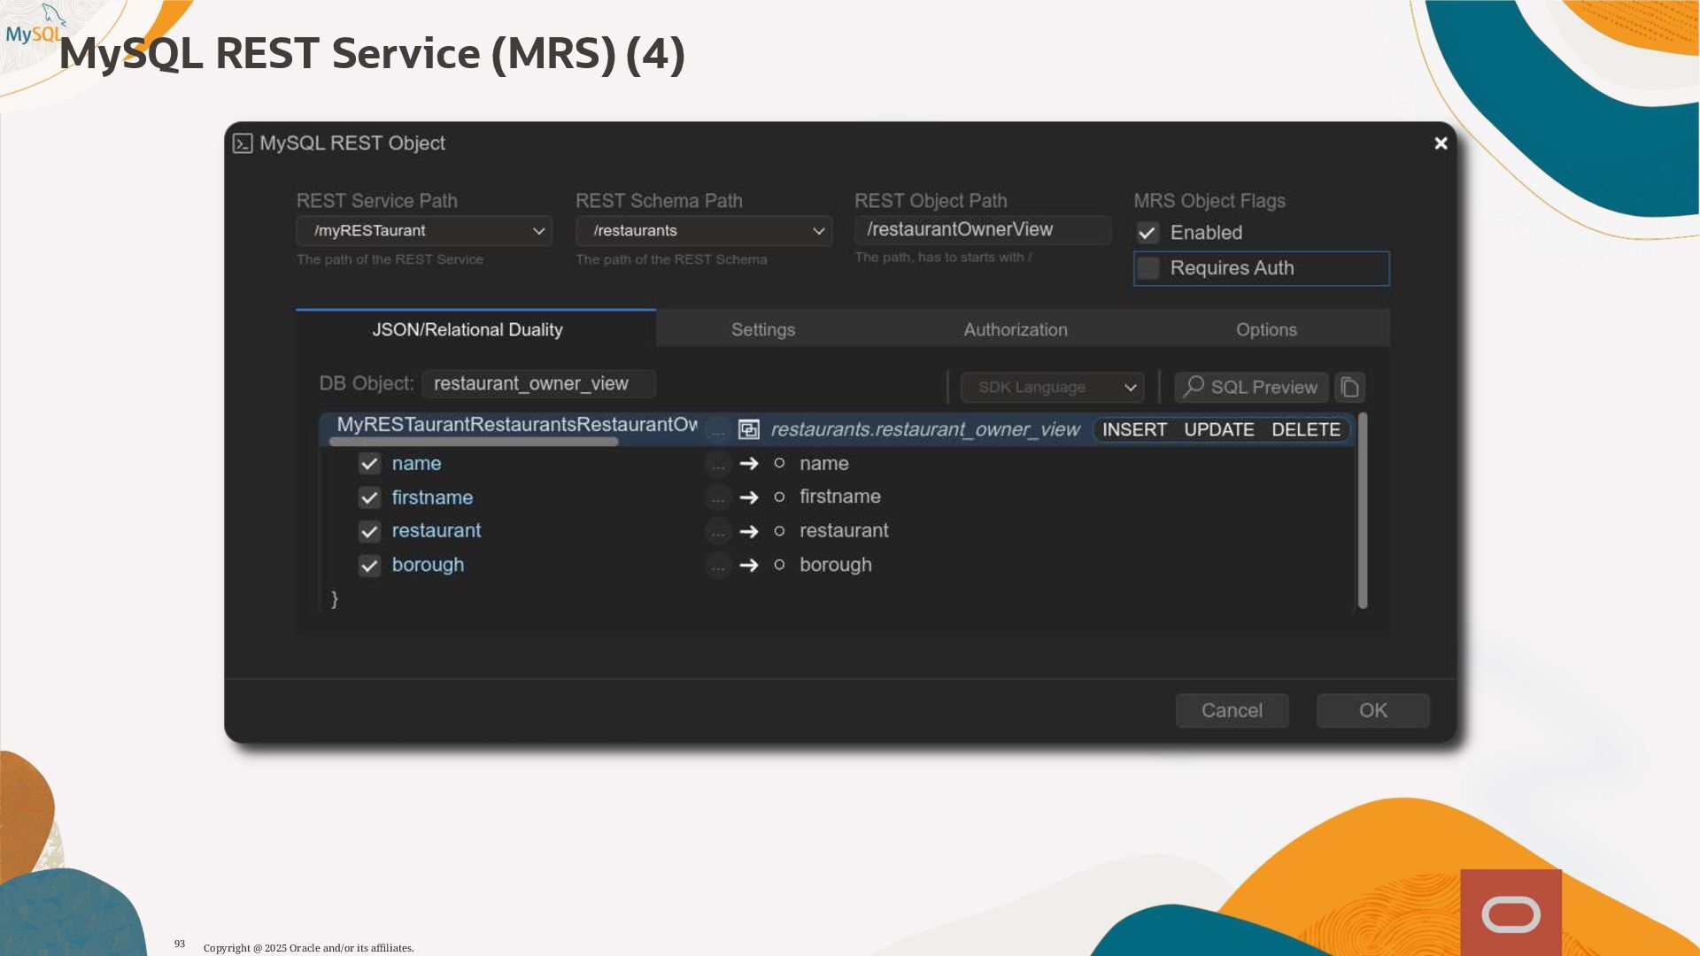Click the circle marker beside restaurant column
The width and height of the screenshot is (1700, 956).
pos(779,531)
